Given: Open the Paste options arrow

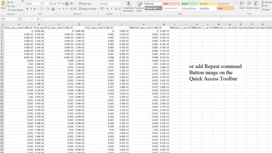Looking at the screenshot, I should [3, 10].
